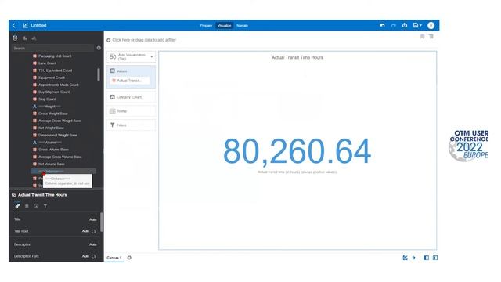
Task: Open the Filters properties tab icon
Action: pyautogui.click(x=45, y=206)
